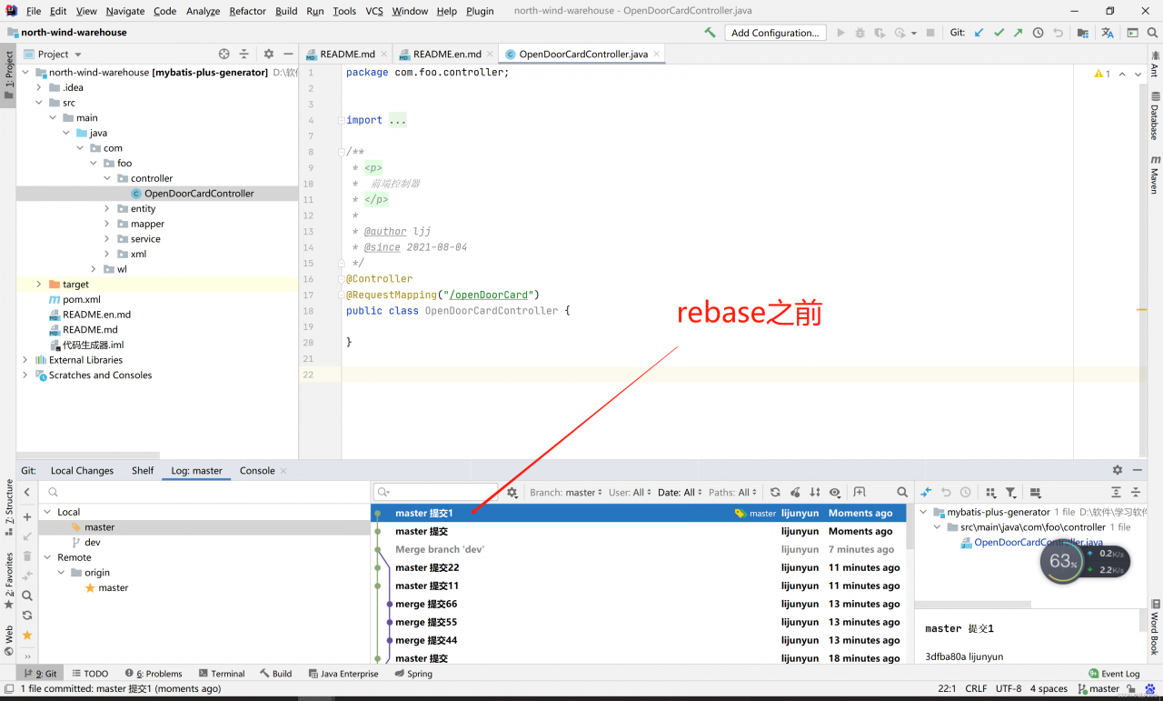The width and height of the screenshot is (1163, 701).
Task: Hide the Project panel with minus icon
Action: (288, 54)
